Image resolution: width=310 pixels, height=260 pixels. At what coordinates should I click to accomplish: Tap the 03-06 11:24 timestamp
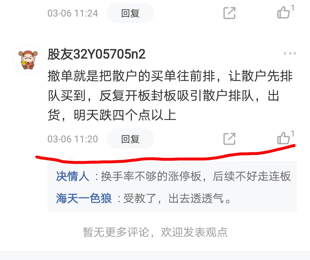pos(73,13)
